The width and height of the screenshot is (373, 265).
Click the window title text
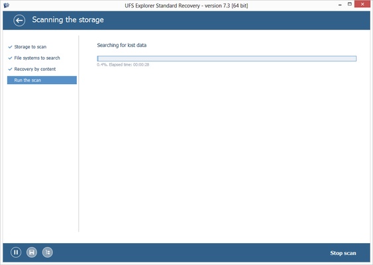click(186, 5)
